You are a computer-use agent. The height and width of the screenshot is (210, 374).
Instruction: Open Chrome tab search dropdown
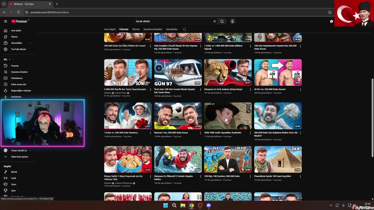point(4,4)
